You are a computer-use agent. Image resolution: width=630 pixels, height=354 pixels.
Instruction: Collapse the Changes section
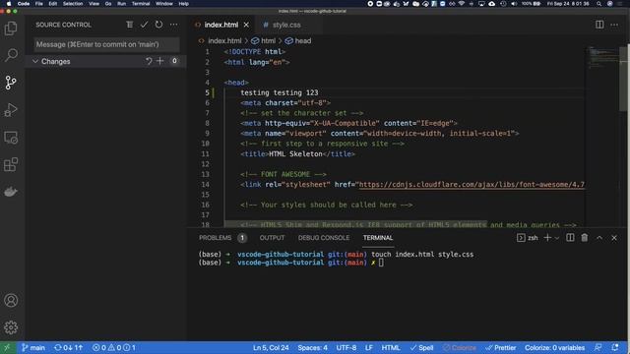coord(35,61)
